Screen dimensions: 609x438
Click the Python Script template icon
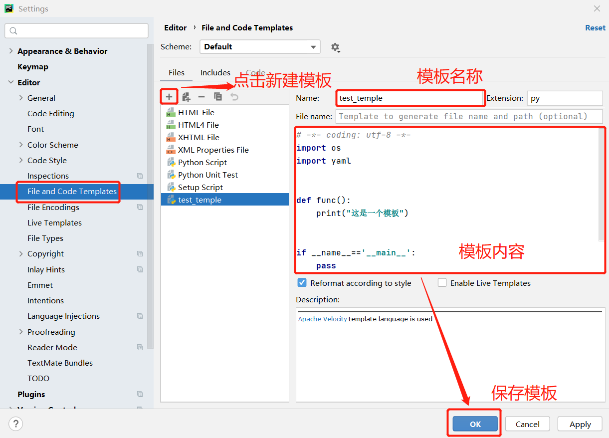(x=171, y=162)
